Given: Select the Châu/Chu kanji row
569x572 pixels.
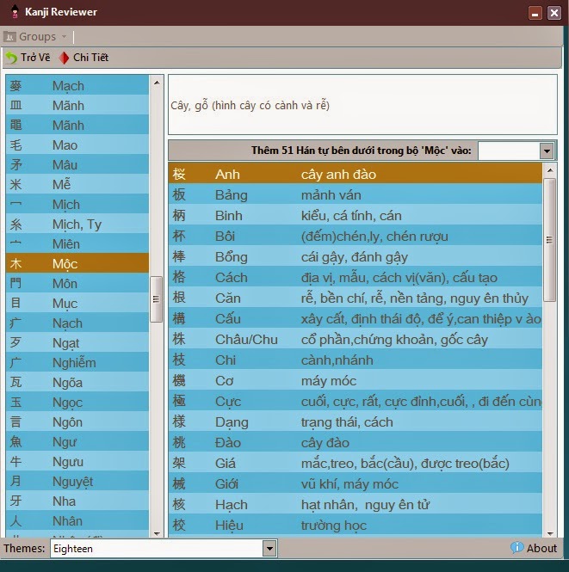Looking at the screenshot, I should click(x=356, y=340).
